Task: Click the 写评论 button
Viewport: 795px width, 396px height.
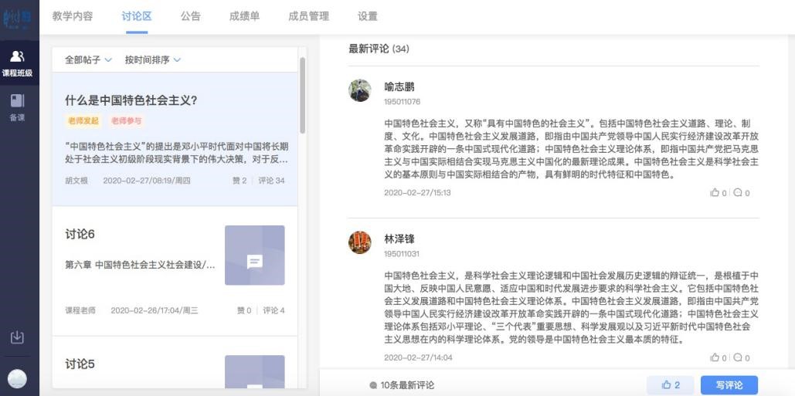Action: [x=729, y=385]
